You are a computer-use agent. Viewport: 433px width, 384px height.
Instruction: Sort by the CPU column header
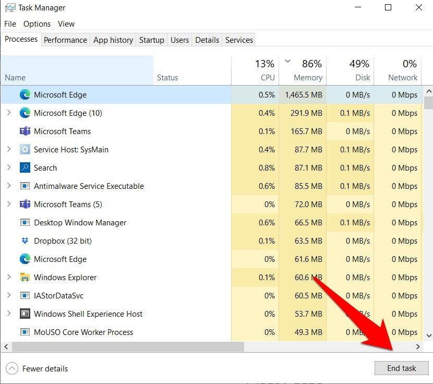[x=267, y=77]
